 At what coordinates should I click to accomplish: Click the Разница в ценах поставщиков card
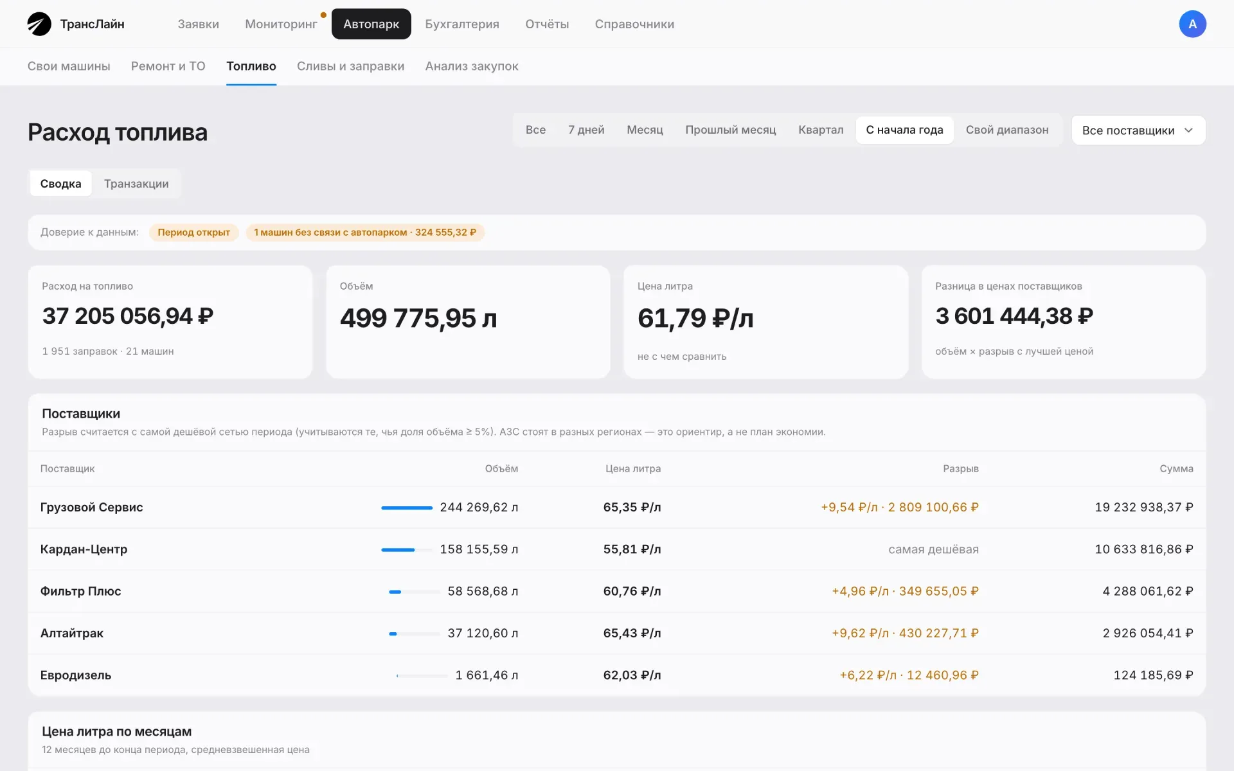click(x=1064, y=322)
